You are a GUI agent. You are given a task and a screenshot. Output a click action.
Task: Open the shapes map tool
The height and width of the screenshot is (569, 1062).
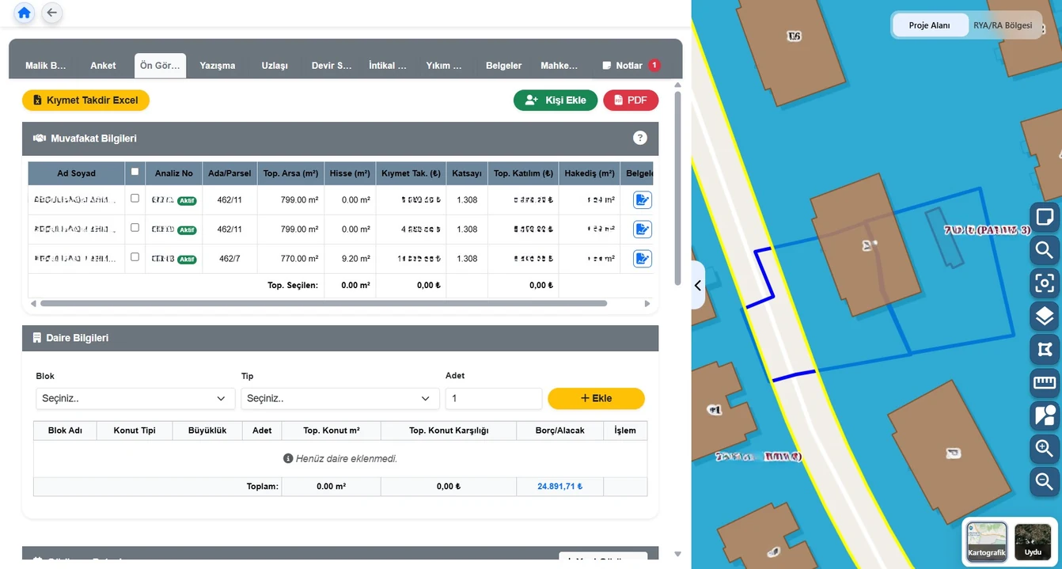click(x=1045, y=415)
